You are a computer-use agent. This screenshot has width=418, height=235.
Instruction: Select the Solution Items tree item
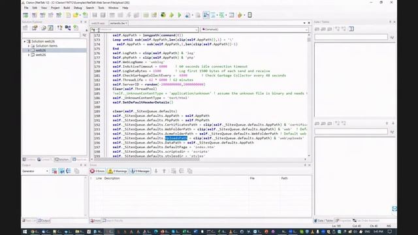(46, 46)
